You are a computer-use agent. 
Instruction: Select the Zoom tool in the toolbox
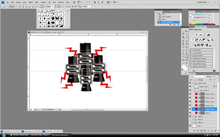[x=187, y=62]
